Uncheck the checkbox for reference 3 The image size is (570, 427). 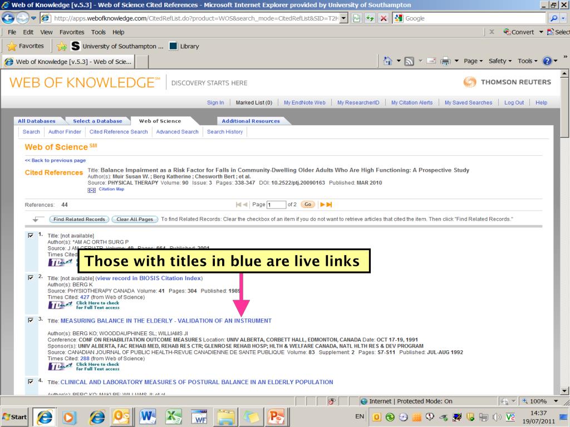pos(31,320)
